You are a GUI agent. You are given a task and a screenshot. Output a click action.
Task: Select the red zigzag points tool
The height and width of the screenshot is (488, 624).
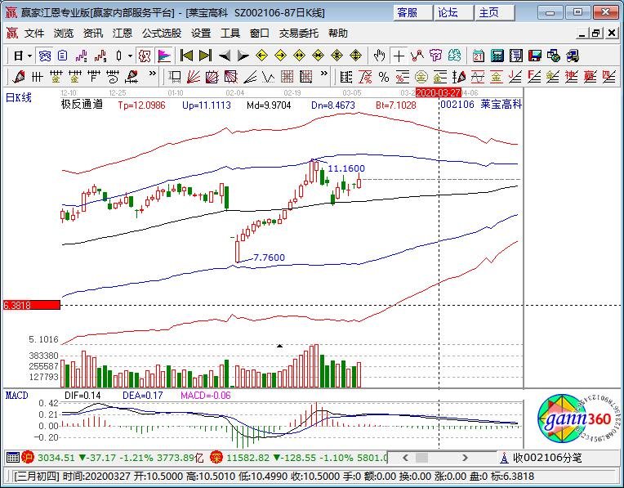(x=417, y=56)
